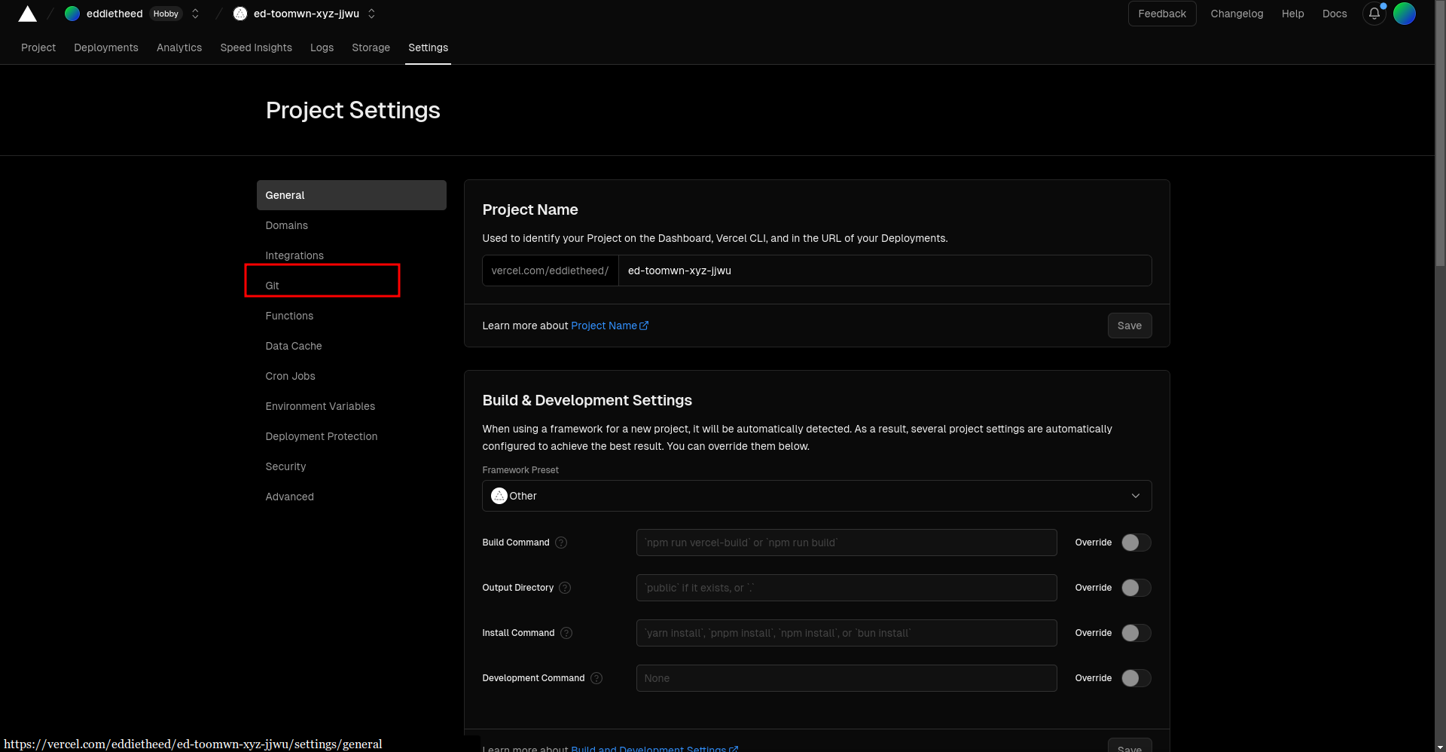Click the Vercel triangle logo
The width and height of the screenshot is (1446, 752).
28,14
